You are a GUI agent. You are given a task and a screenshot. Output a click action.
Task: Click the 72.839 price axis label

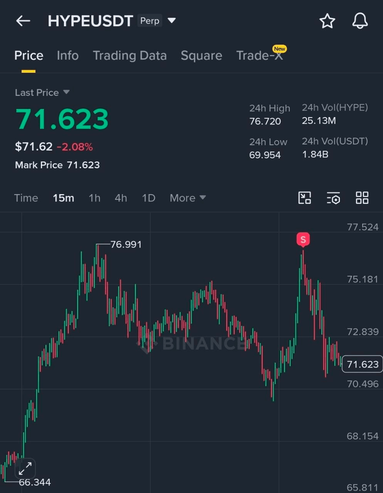coord(363,332)
